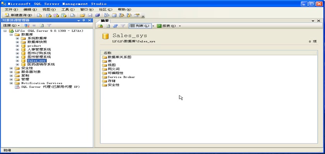Start an Analysis Services XMLA query

point(64,15)
